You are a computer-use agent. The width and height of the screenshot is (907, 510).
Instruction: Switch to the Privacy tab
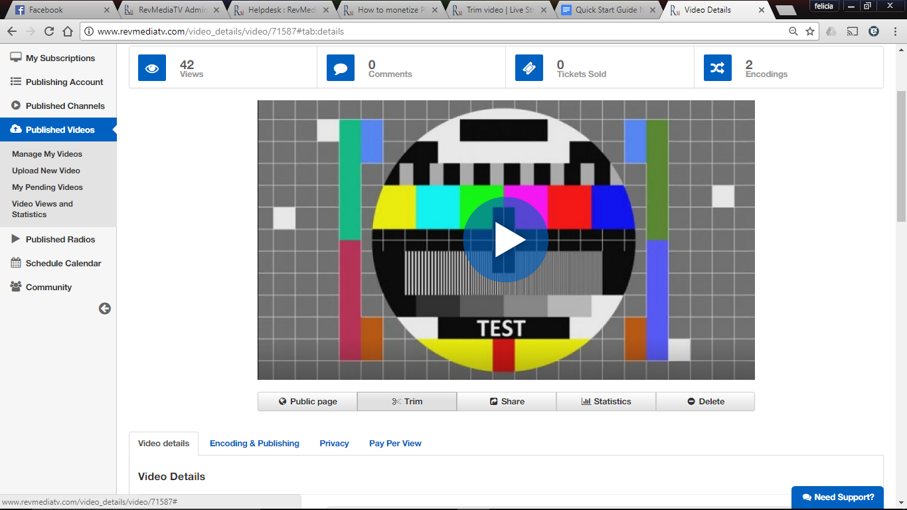pos(334,444)
